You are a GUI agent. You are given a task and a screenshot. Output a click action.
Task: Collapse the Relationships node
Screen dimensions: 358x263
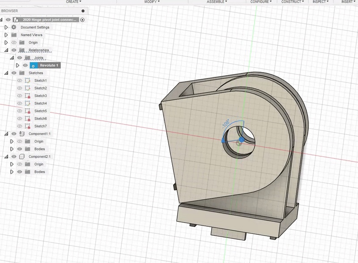click(x=6, y=50)
